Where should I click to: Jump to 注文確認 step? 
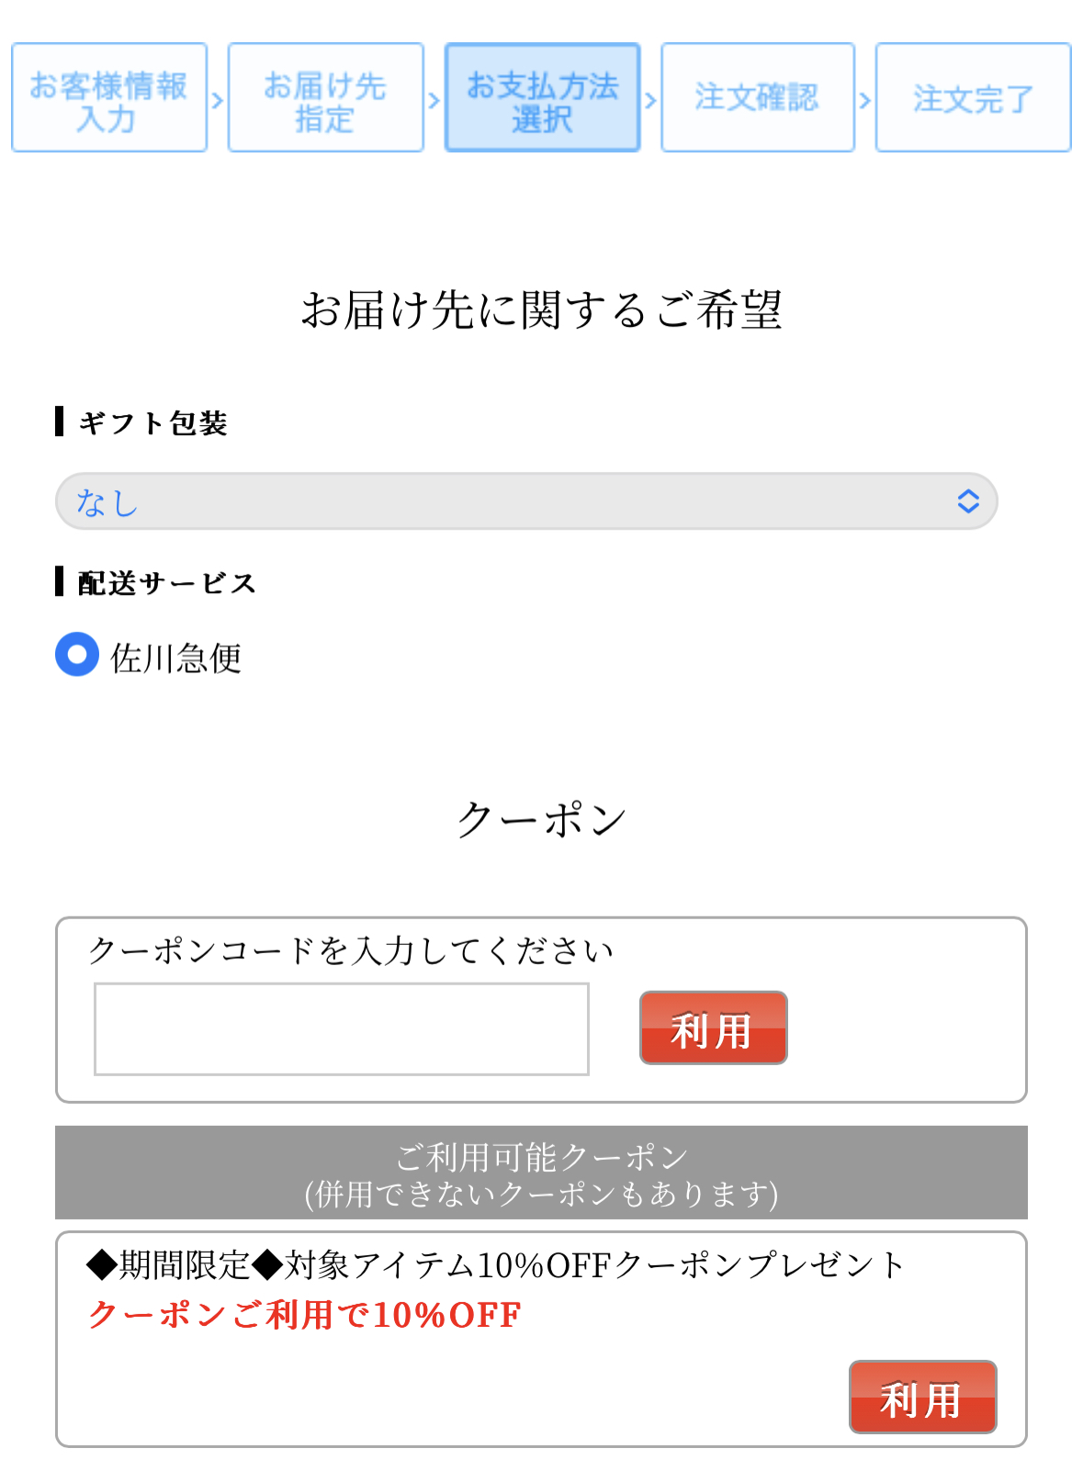click(758, 97)
